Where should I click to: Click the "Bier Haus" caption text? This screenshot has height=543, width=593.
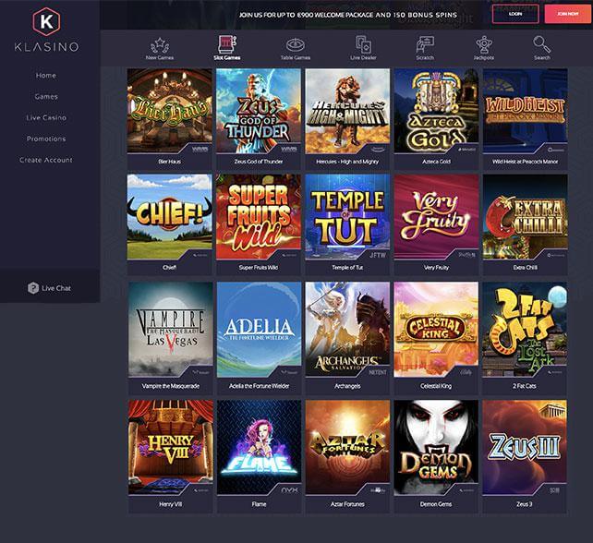(x=169, y=162)
